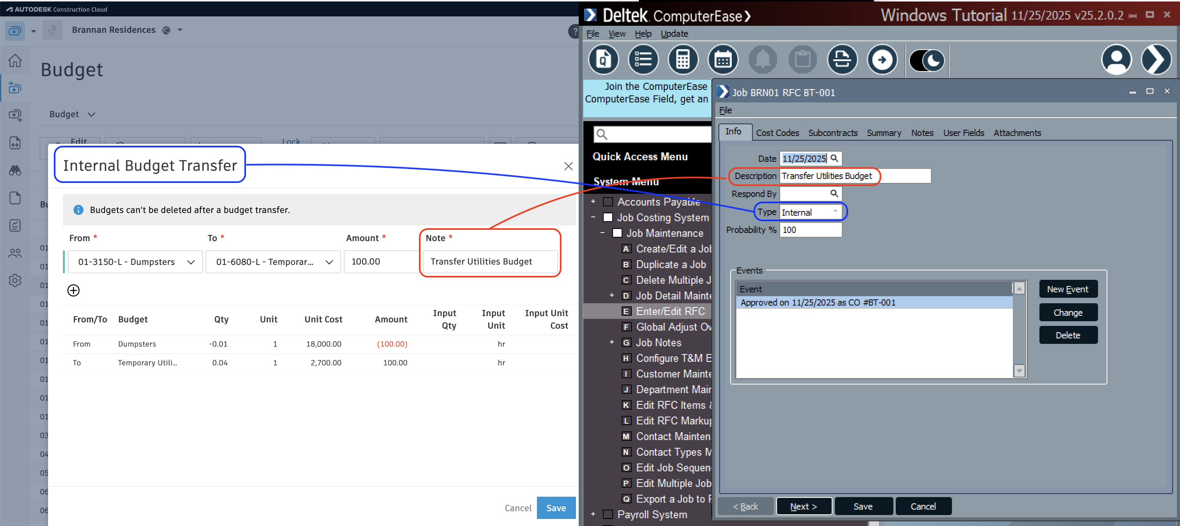Check the Job Costing System checkbox
Viewport: 1180px width, 526px height.
(608, 217)
